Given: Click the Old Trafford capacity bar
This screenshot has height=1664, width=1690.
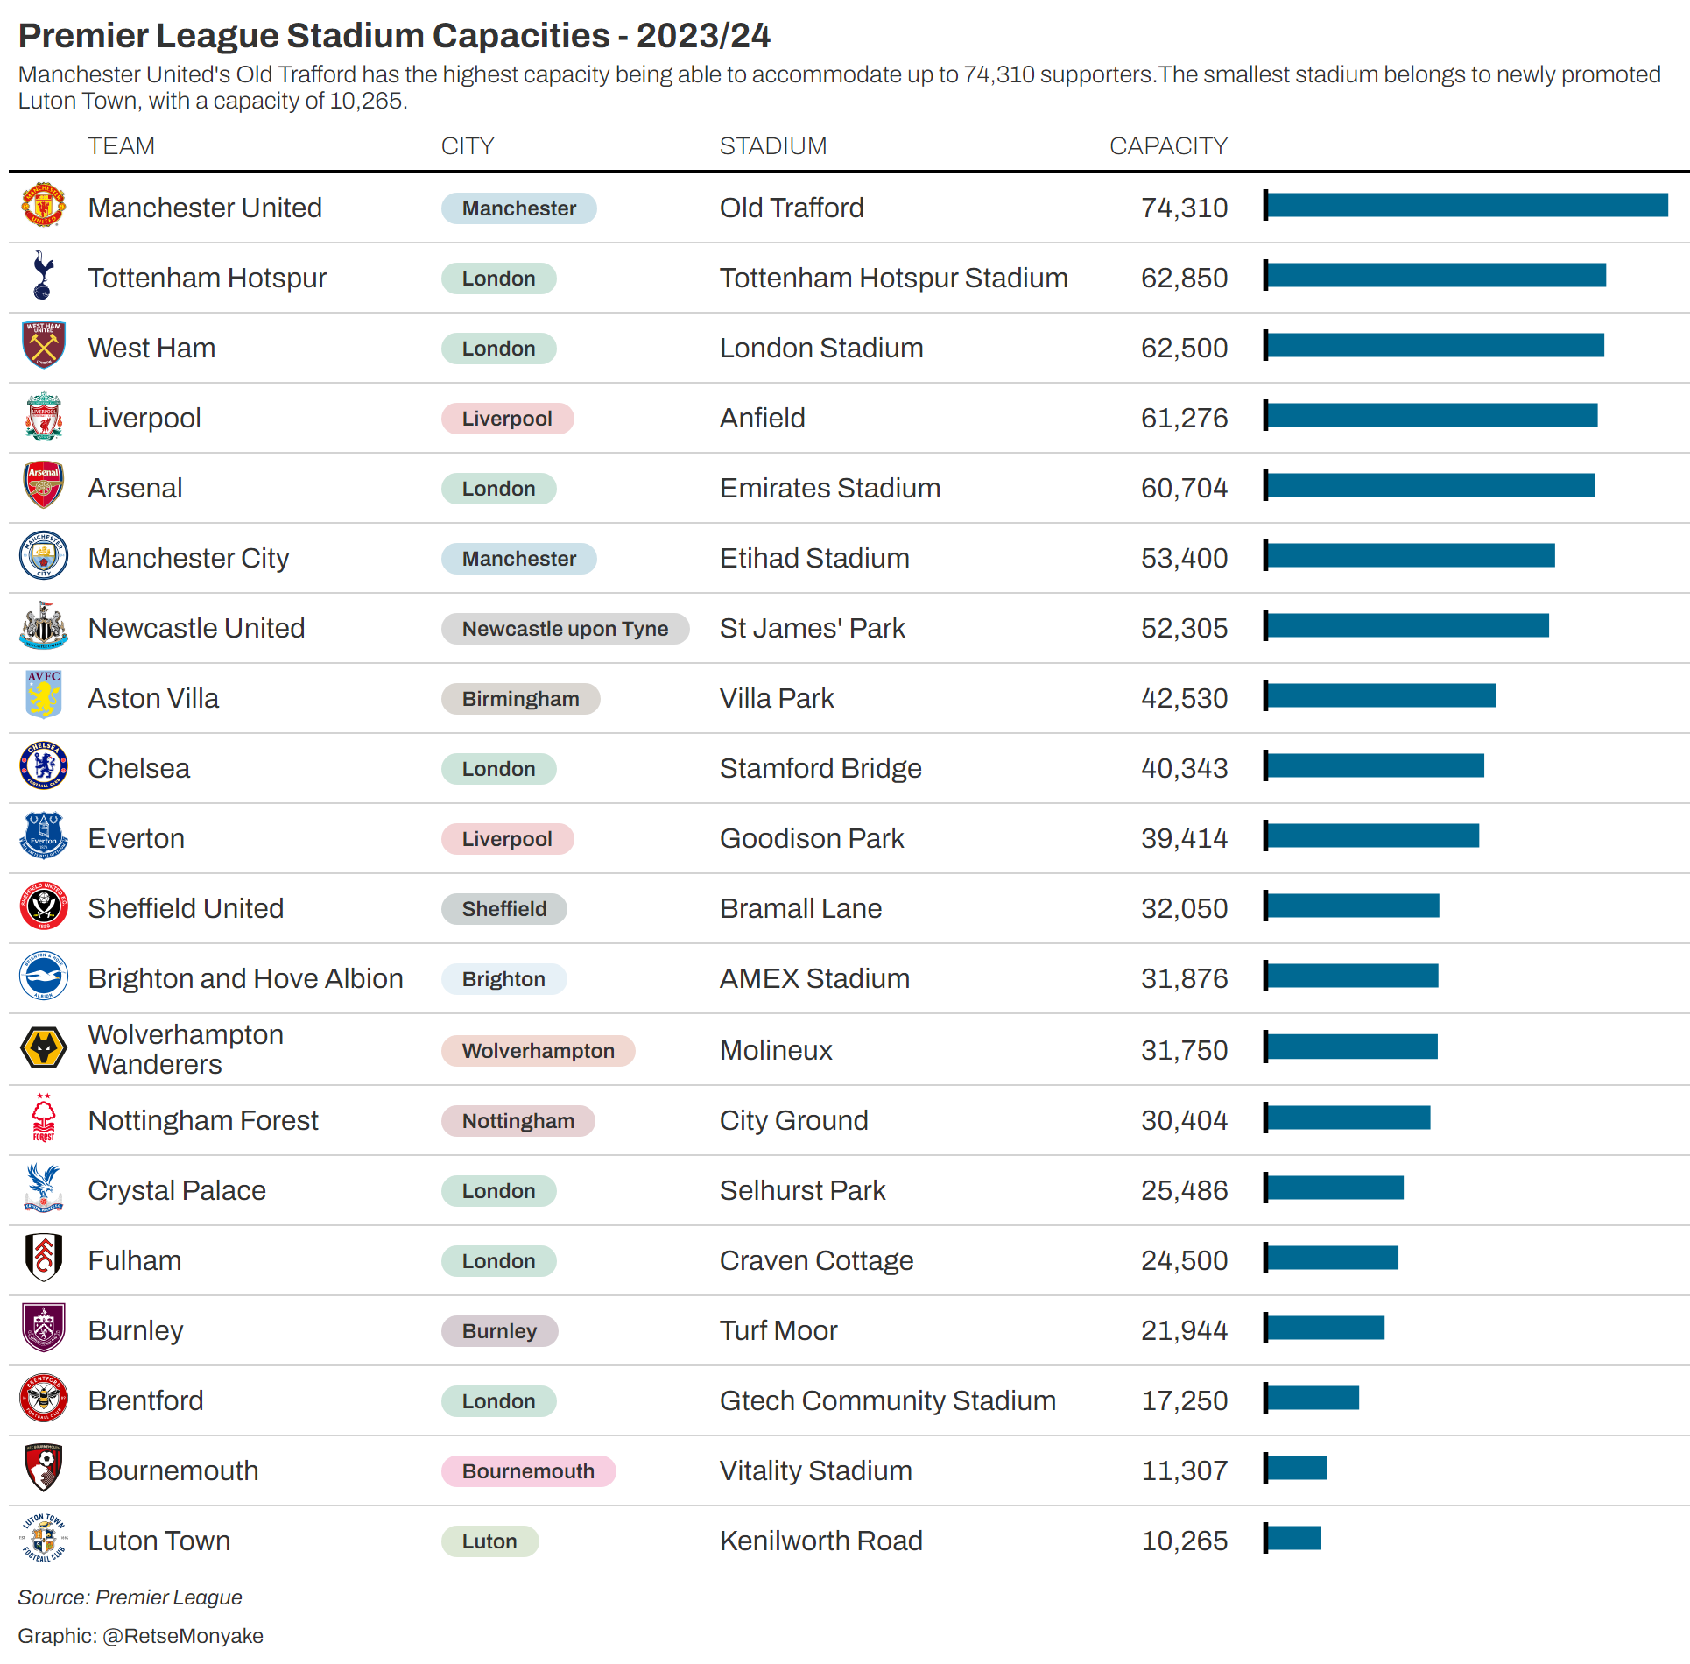Looking at the screenshot, I should [x=1467, y=206].
